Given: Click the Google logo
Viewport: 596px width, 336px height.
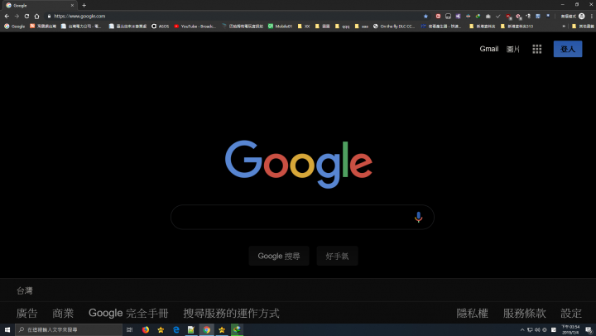Looking at the screenshot, I should [x=298, y=164].
